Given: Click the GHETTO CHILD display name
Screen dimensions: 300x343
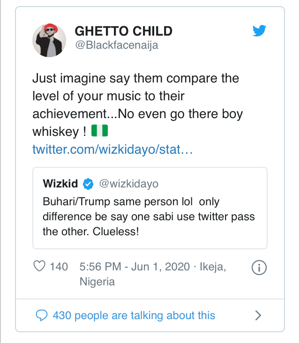Looking at the screenshot, I should coord(123,31).
